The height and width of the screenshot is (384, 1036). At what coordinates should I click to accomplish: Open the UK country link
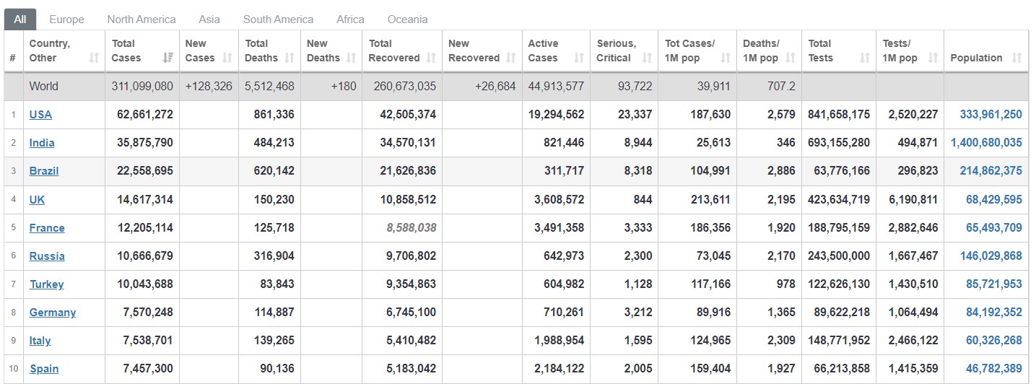tap(37, 199)
